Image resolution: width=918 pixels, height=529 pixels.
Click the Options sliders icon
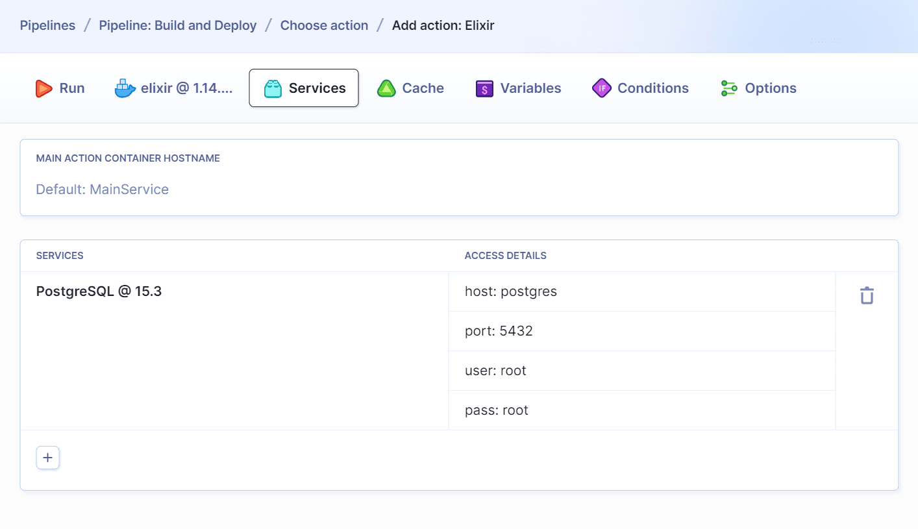728,88
